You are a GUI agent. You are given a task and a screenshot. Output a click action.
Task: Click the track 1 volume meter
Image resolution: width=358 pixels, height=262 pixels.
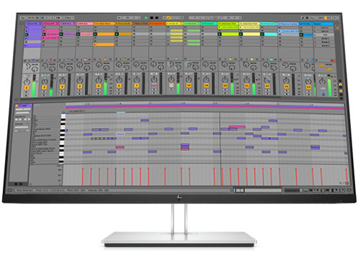(34, 86)
